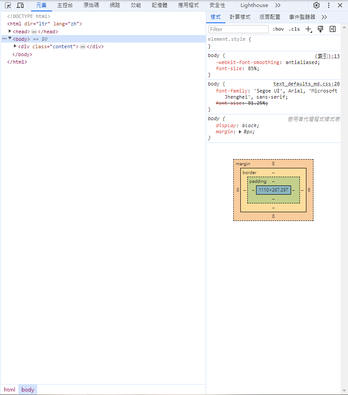348x395 pixels.
Task: Select the body breadcrumb at bottom
Action: [28, 389]
